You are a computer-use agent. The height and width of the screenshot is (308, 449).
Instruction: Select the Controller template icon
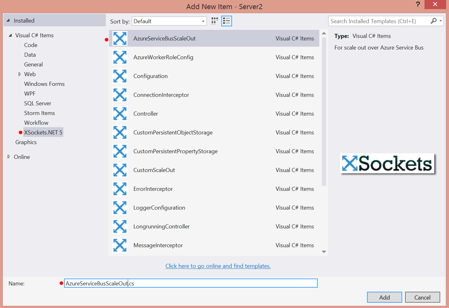(120, 114)
